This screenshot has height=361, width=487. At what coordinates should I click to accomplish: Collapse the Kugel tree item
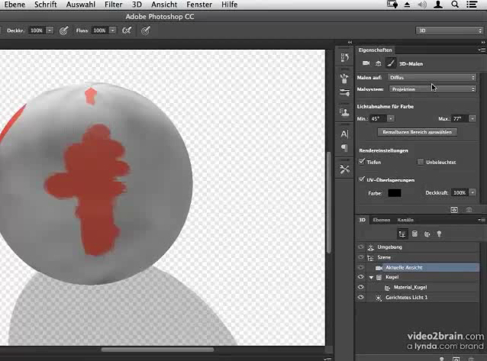[x=371, y=278]
